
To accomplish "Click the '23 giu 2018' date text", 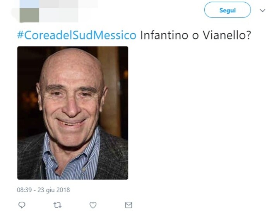I will [x=53, y=190].
